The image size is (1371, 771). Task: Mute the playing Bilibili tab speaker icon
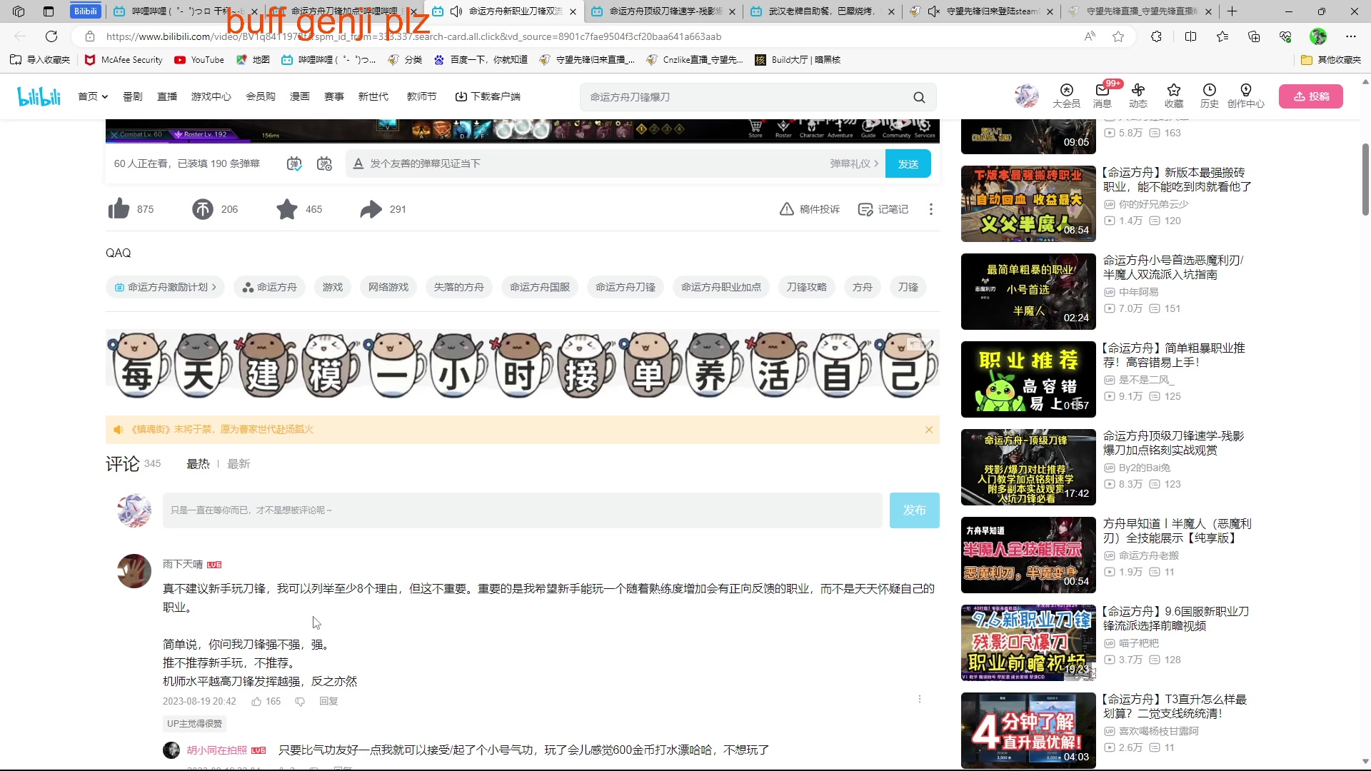457,11
